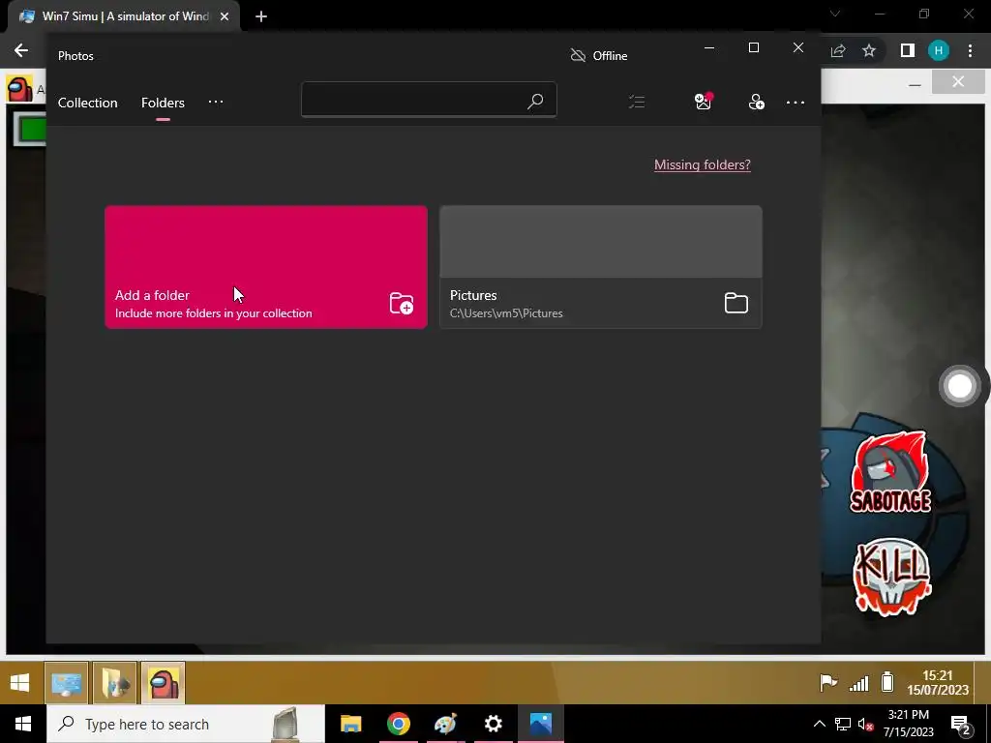Click the simulated Win7 clock 15:21
The width and height of the screenshot is (991, 743).
(x=937, y=683)
